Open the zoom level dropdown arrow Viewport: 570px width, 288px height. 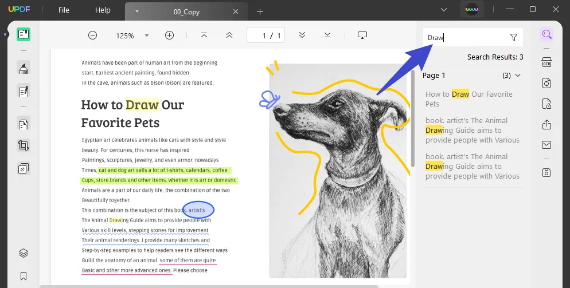(x=146, y=35)
